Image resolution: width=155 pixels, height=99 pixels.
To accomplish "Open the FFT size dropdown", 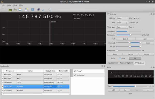I will (x=122, y=18).
